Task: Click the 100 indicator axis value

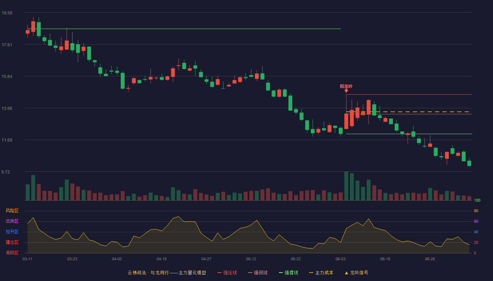Action: tap(477, 201)
